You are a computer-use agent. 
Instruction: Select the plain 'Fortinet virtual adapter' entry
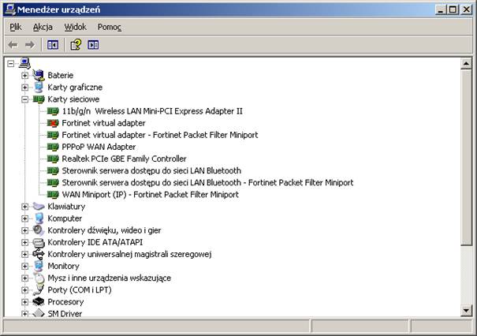pyautogui.click(x=104, y=123)
